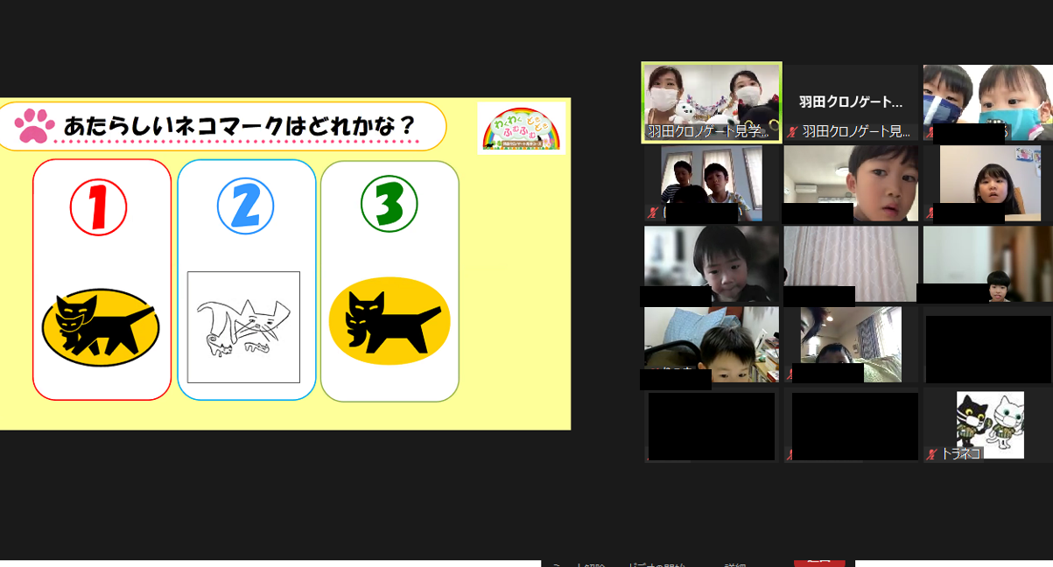Select the highlighted active speaker video tile
Image resolution: width=1053 pixels, height=567 pixels.
click(711, 101)
